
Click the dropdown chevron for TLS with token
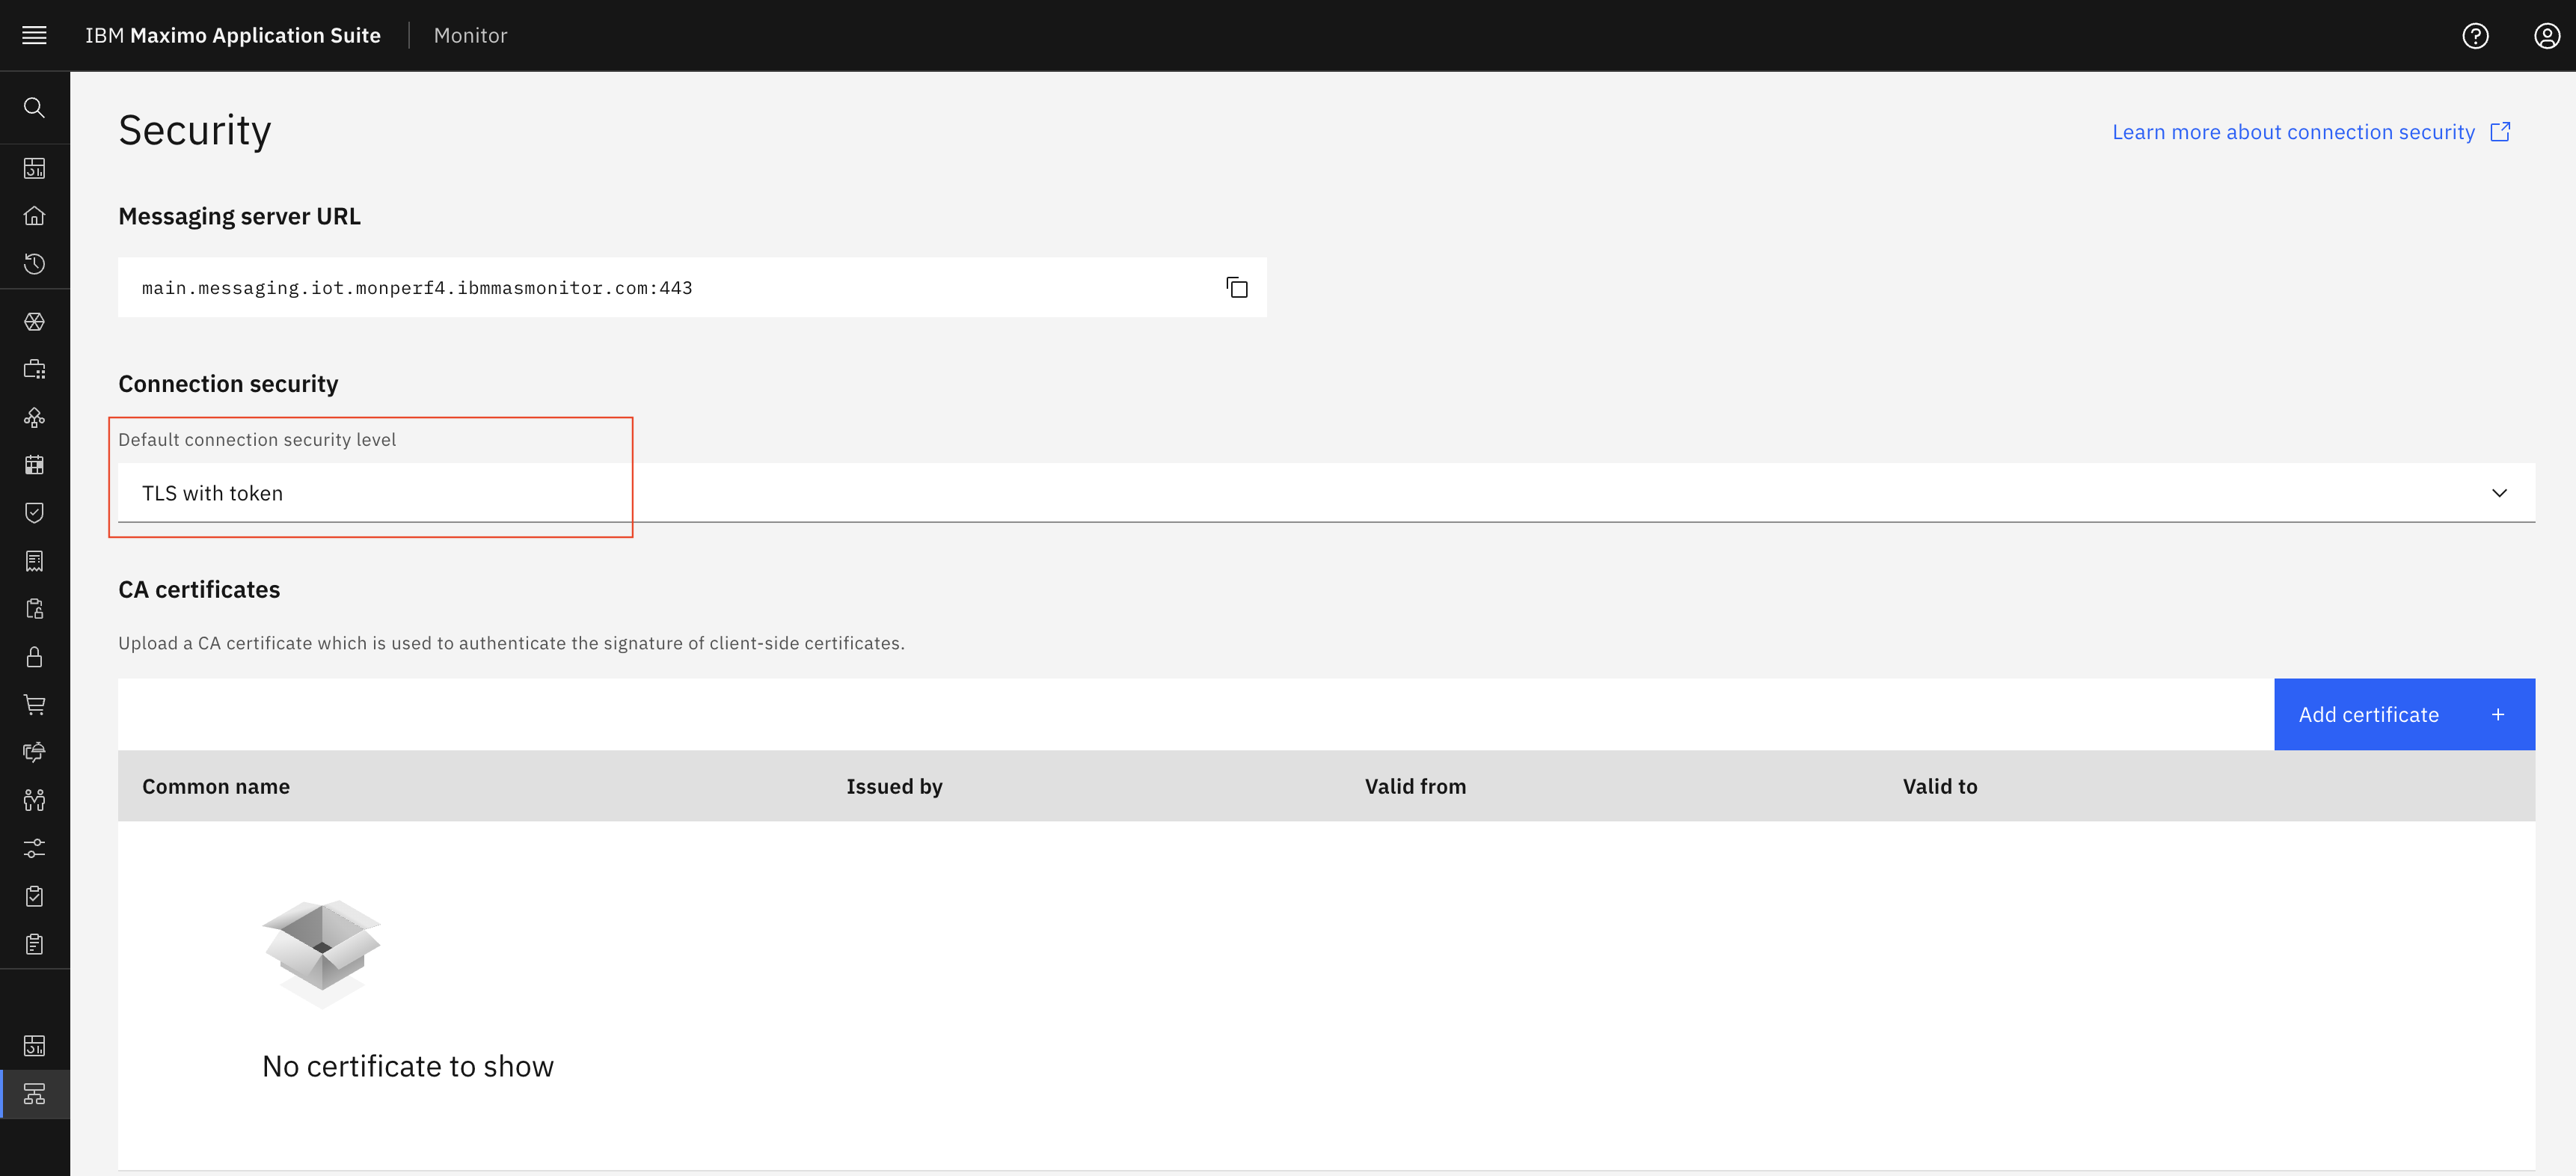click(2499, 493)
